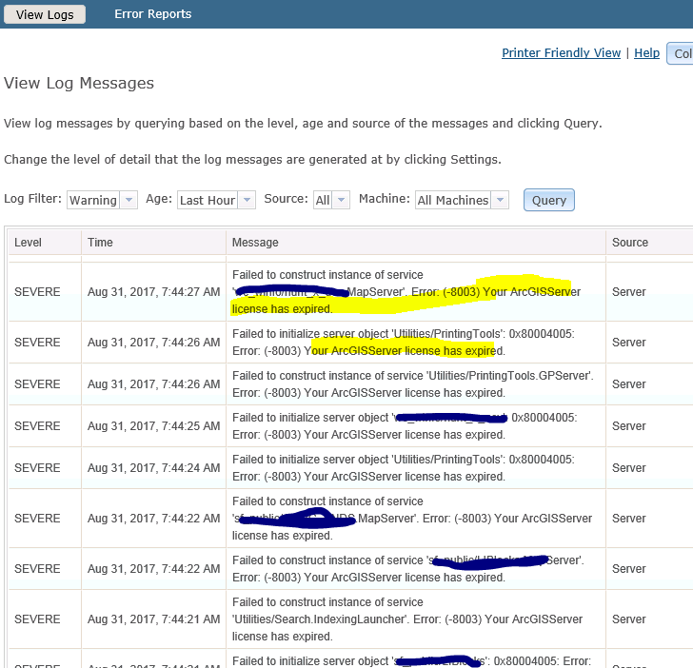Open the Help link
693x668 pixels.
click(646, 53)
